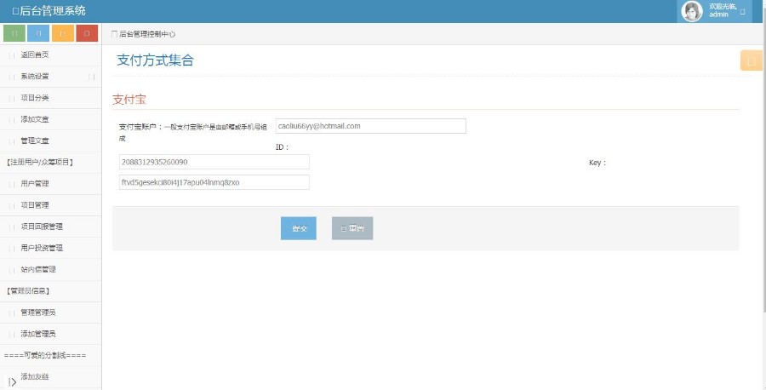
Task: Click the red shortcut icon button
Action: point(87,33)
